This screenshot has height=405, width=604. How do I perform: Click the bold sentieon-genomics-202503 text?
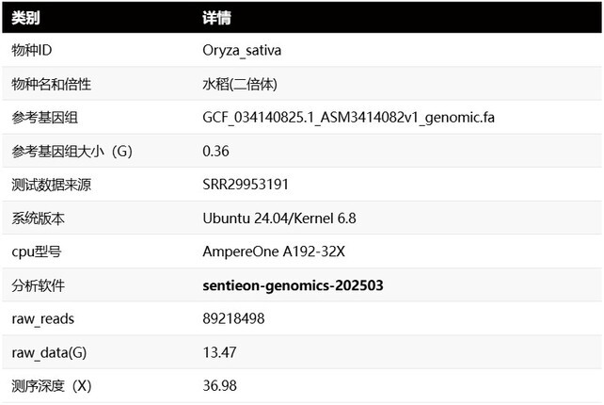click(x=293, y=285)
